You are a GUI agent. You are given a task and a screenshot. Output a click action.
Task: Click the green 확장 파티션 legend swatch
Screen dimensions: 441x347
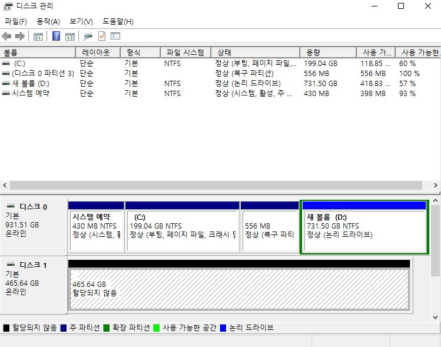(x=107, y=328)
